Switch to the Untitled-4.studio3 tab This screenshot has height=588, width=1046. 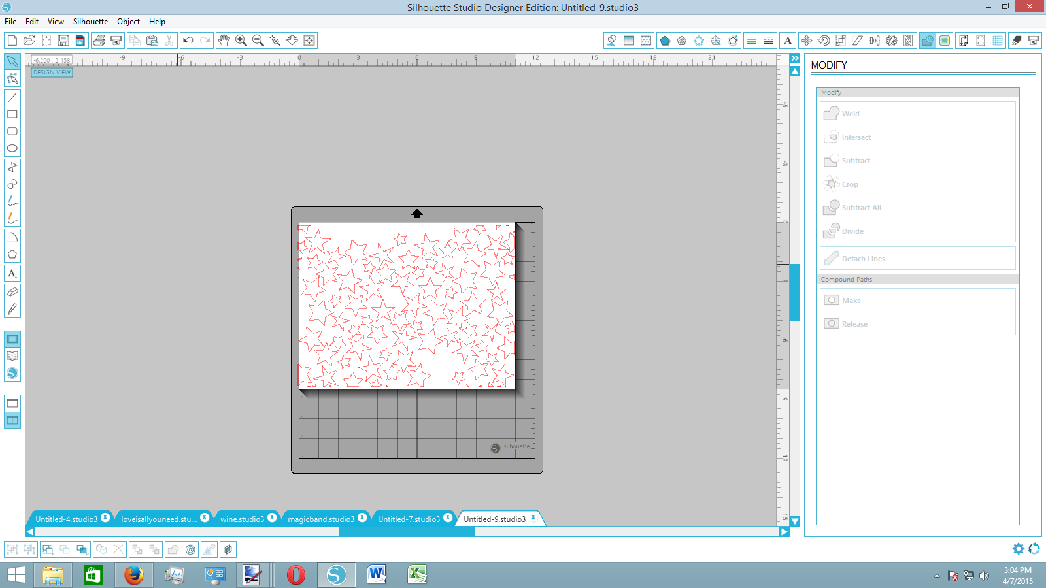66,519
